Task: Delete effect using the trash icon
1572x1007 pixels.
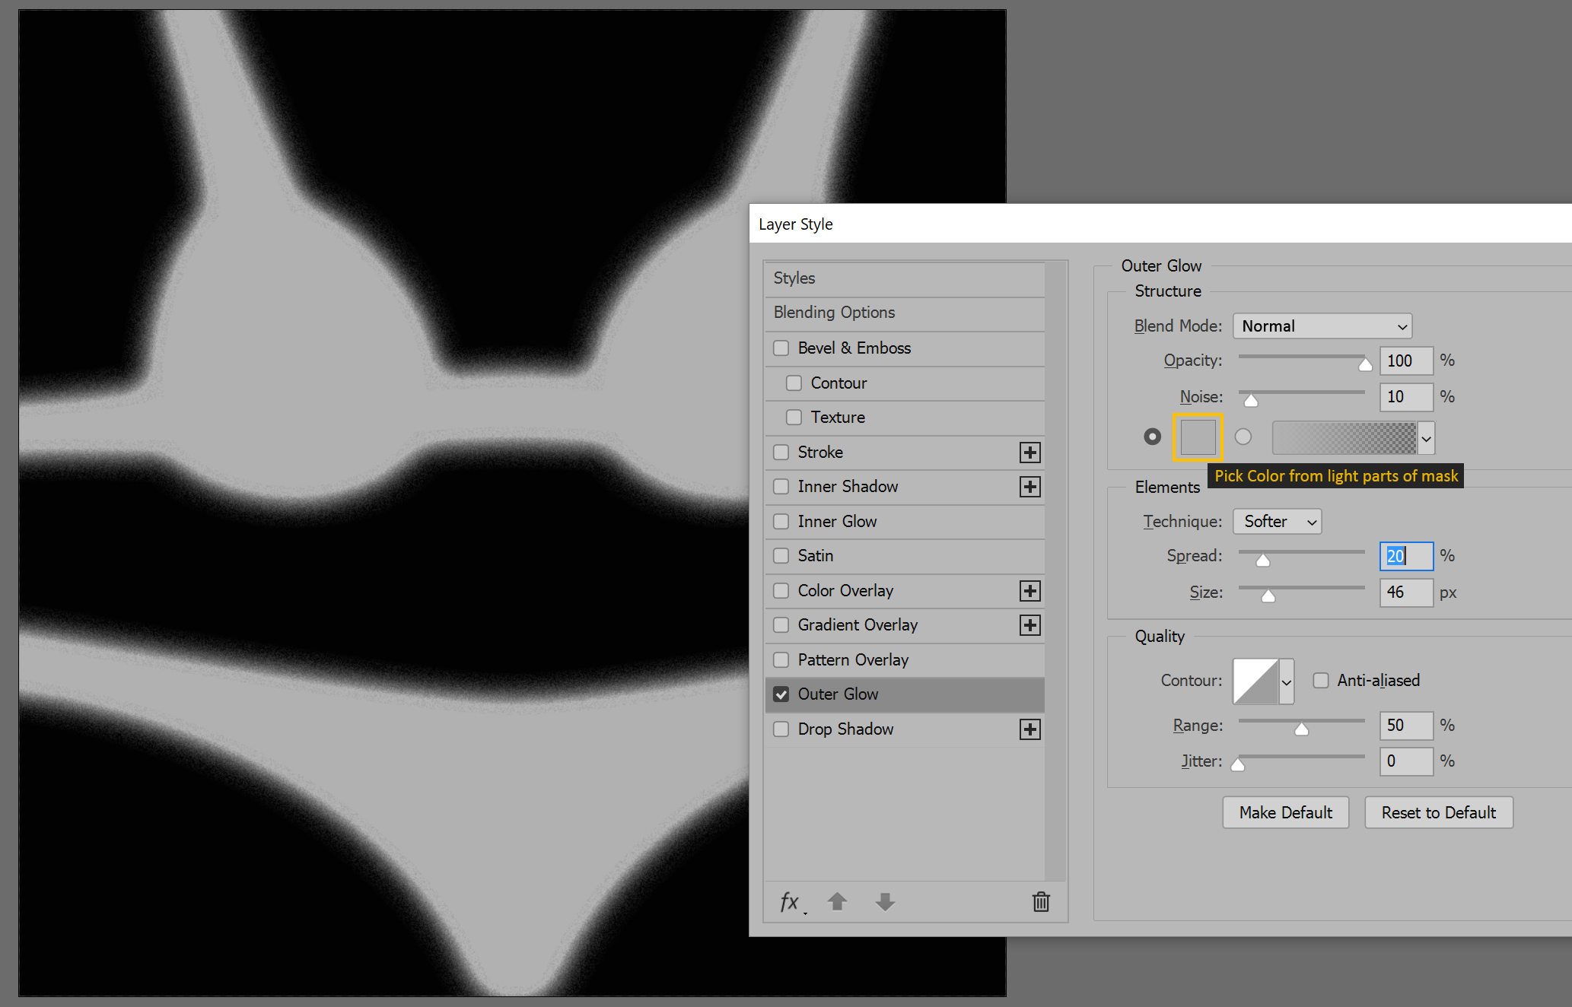Action: pos(1041,901)
